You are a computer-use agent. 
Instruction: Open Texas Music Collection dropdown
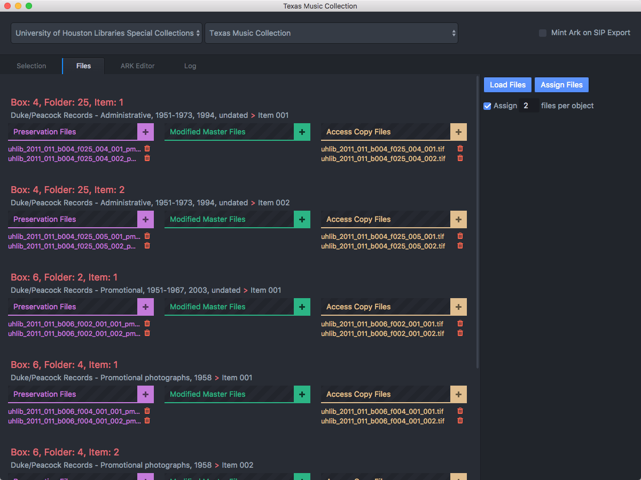click(331, 33)
